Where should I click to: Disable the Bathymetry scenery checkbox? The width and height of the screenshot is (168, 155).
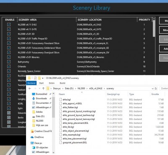click(x=9, y=62)
